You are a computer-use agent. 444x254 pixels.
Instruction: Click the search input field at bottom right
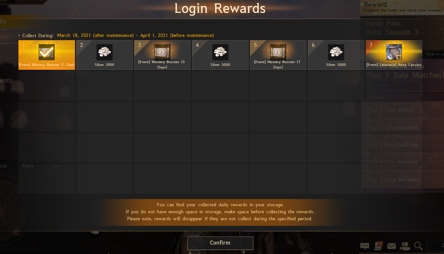pos(435,246)
